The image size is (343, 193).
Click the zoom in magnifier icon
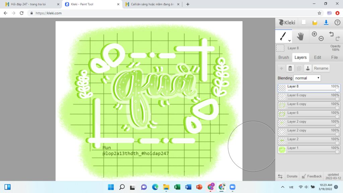coord(314,34)
